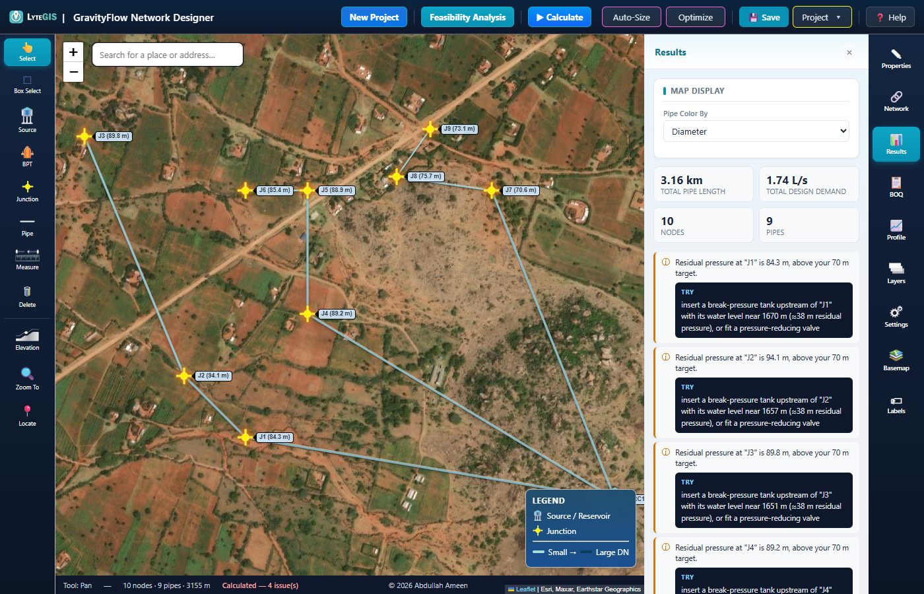Open the Settings panel
Viewport: 924px width, 594px height.
(x=896, y=317)
